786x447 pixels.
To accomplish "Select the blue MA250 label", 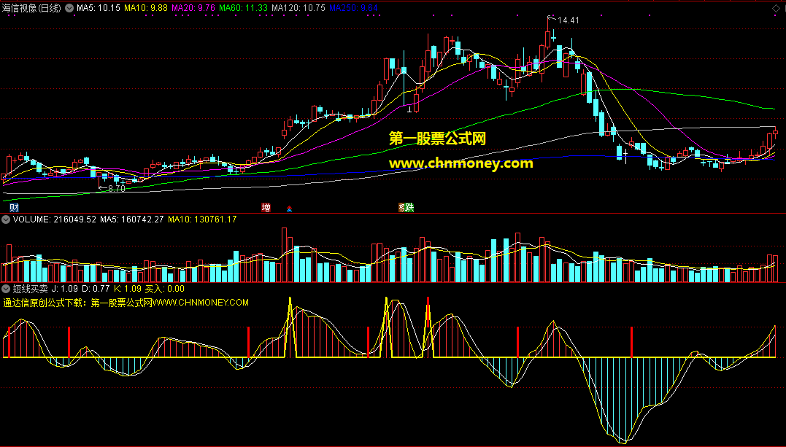I will point(353,8).
